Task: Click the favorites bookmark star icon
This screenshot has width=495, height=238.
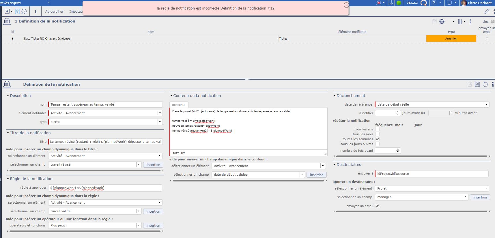Action: click(x=17, y=11)
